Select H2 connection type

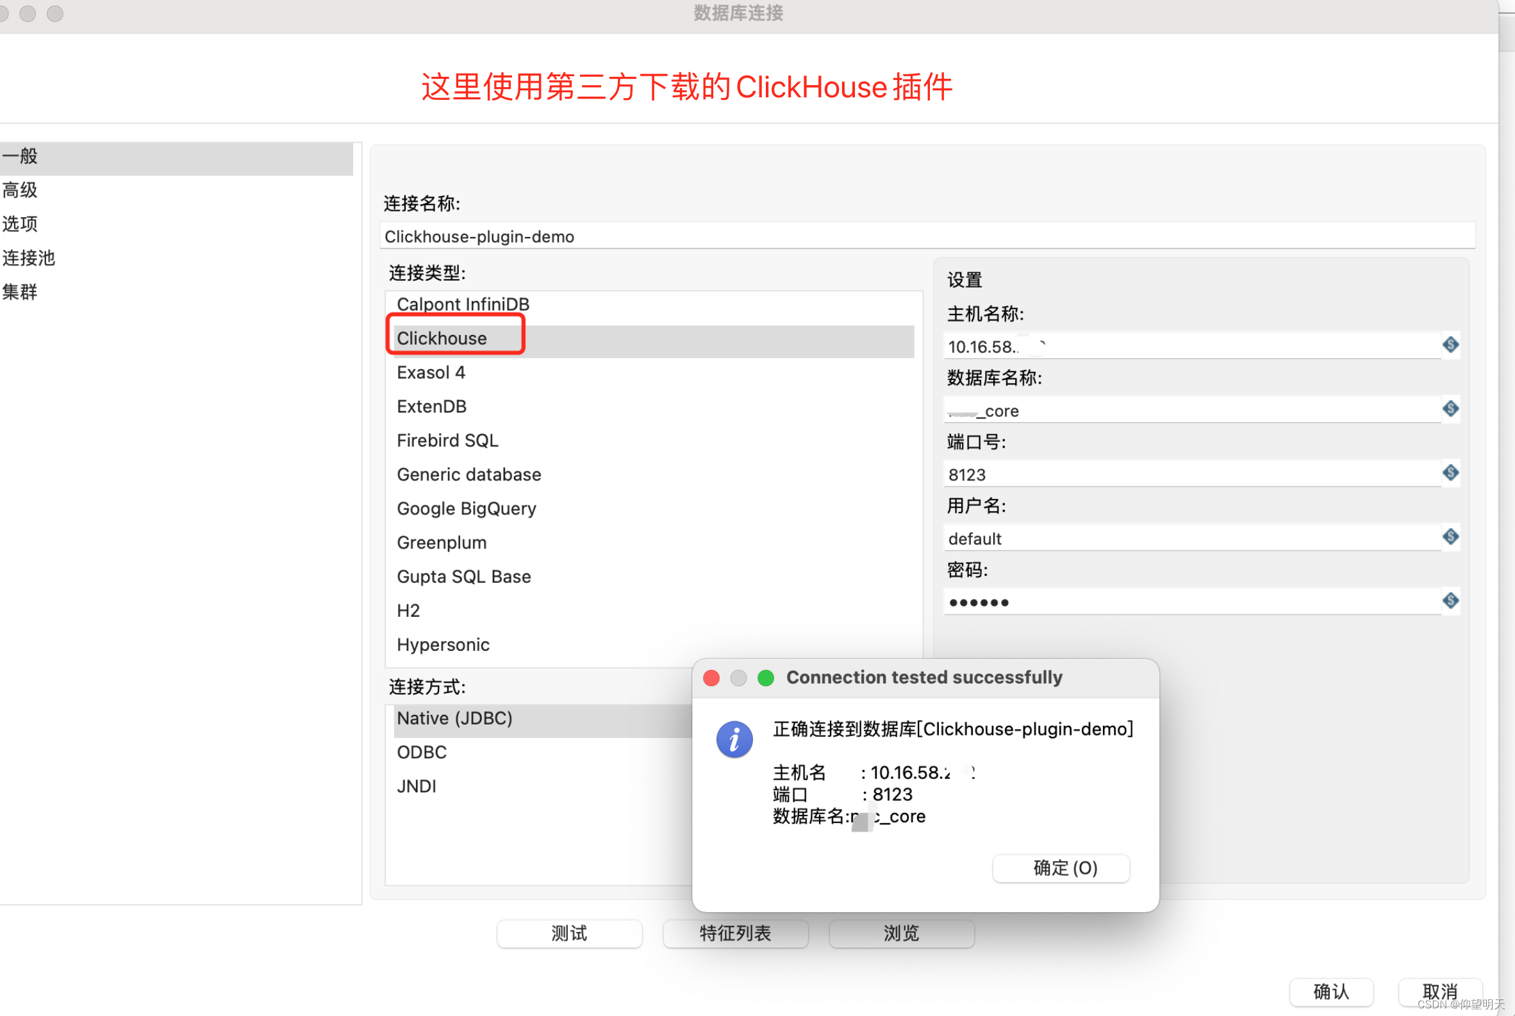(654, 611)
